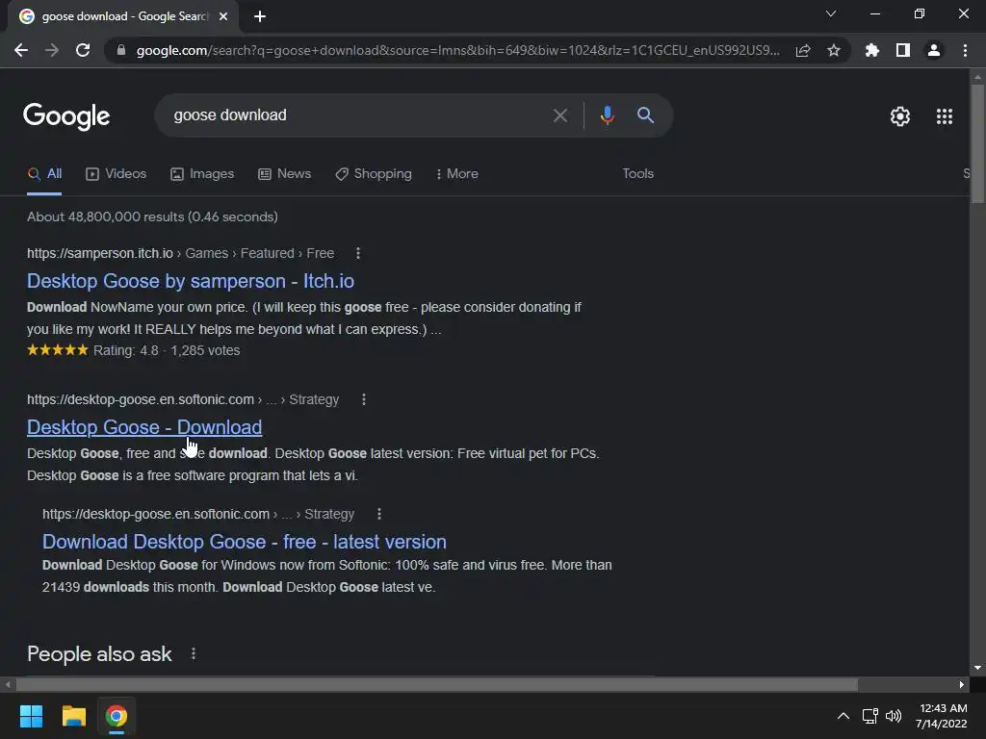Click the horizontal scrollbar right arrow
The height and width of the screenshot is (739, 986).
962,684
